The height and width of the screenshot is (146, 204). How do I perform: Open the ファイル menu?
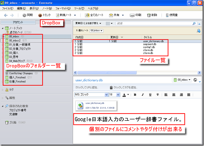pos(8,9)
